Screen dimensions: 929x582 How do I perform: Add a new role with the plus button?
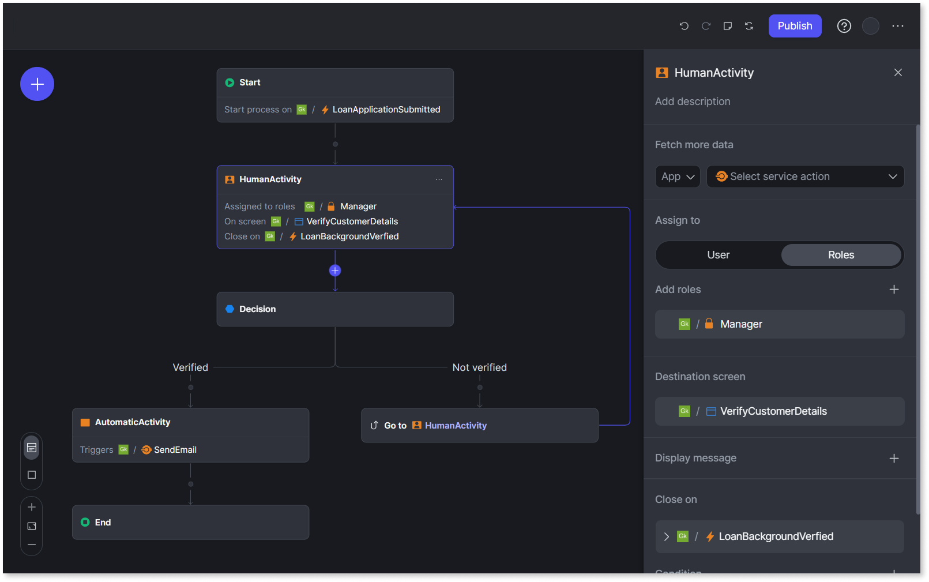point(894,289)
